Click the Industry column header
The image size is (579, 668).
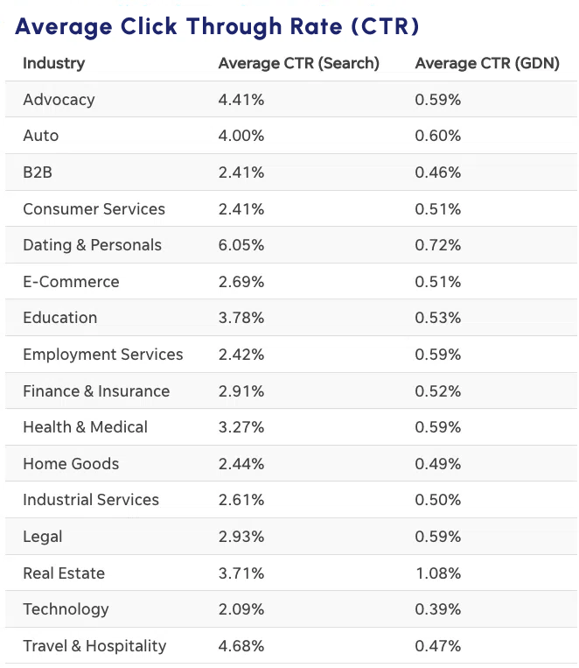(53, 63)
